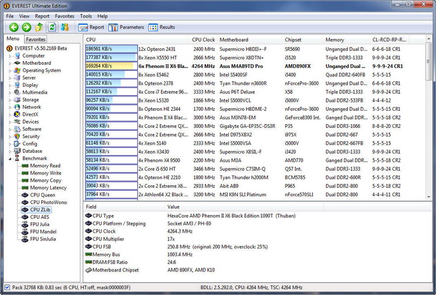
Task: Select the 186561 KB/s result bar
Action: tap(111, 49)
